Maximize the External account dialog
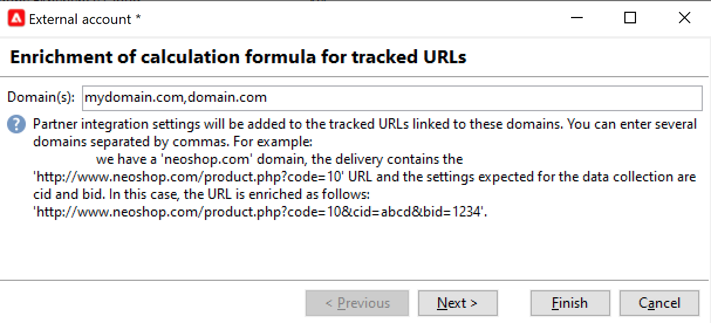The height and width of the screenshot is (323, 711). click(x=630, y=18)
